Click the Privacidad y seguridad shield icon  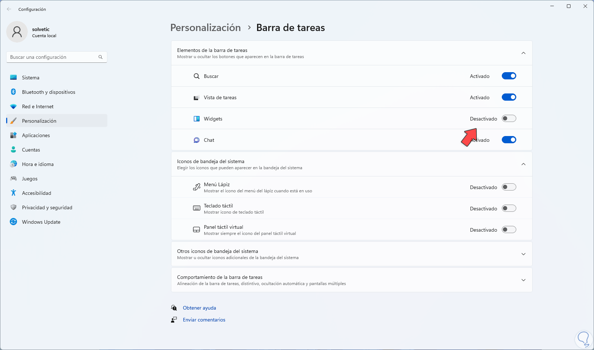click(13, 207)
